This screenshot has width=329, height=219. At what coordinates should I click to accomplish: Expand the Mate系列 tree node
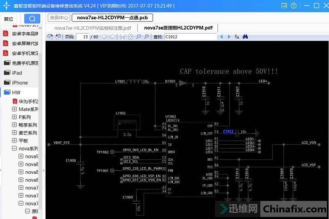coord(14,109)
